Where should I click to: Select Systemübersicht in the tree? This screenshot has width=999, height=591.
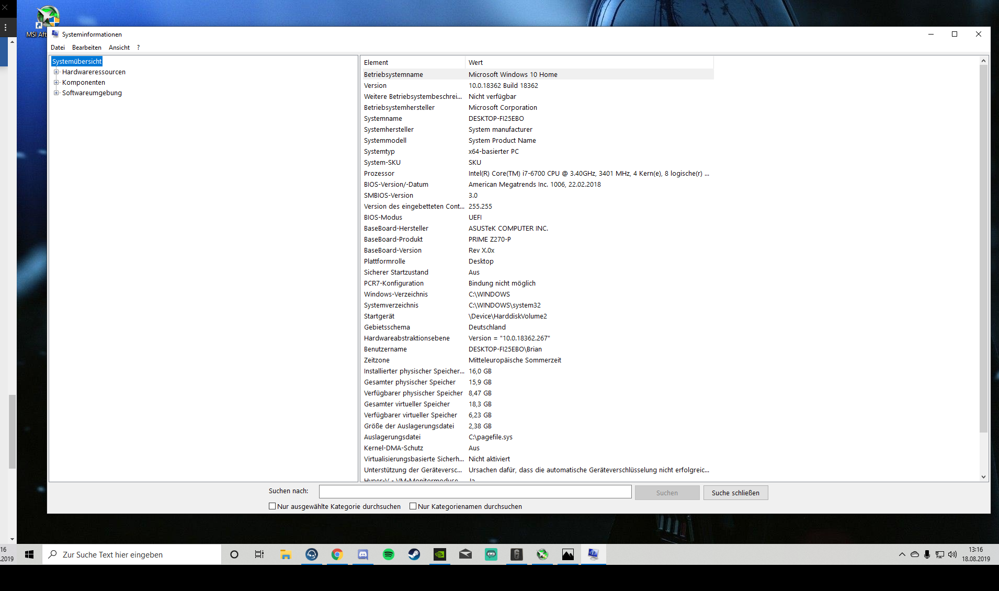pyautogui.click(x=77, y=62)
